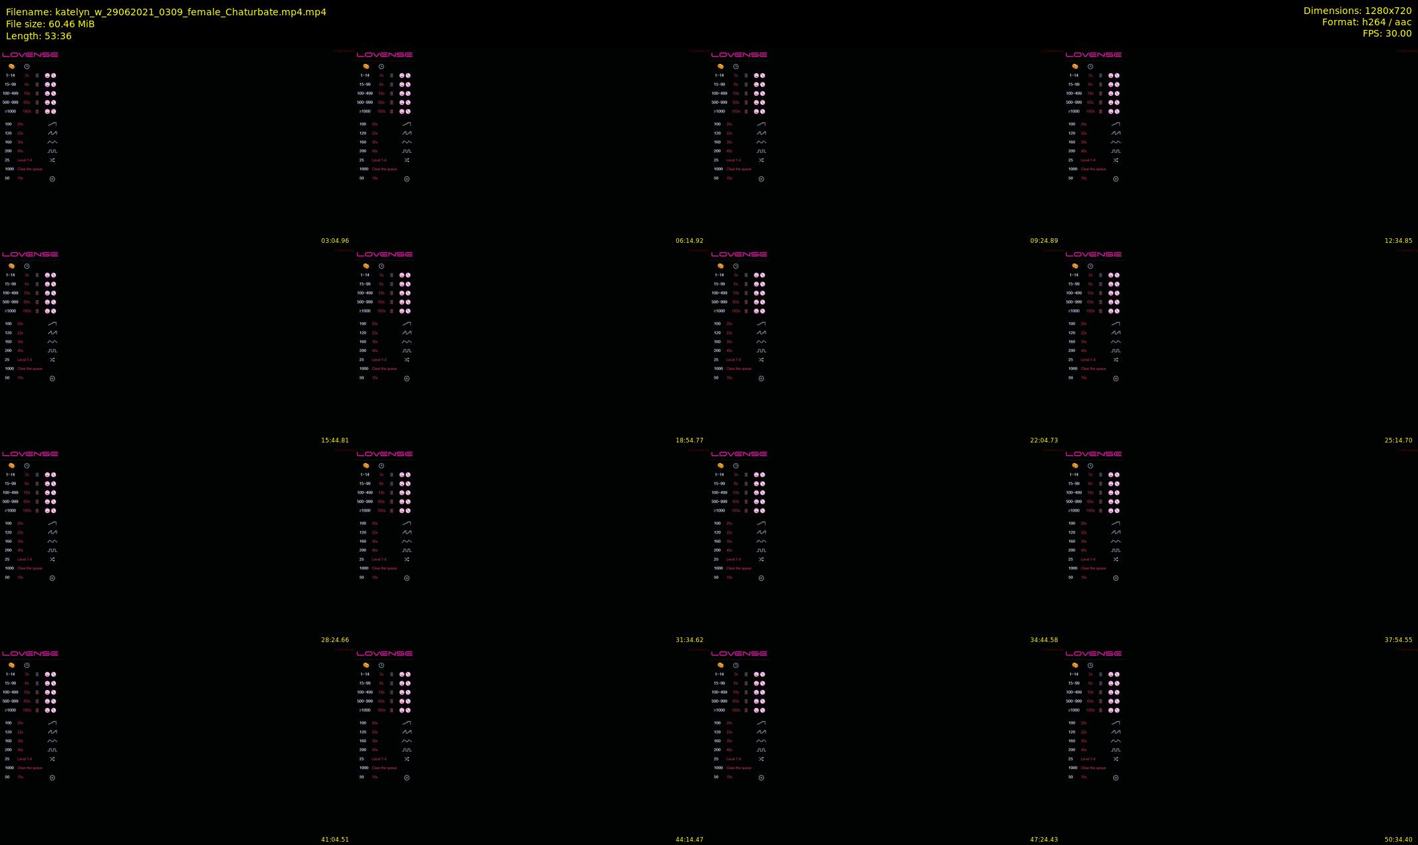This screenshot has width=1418, height=845.
Task: Click the Lovense logo in the 37:54.55 frame
Action: [x=1093, y=454]
